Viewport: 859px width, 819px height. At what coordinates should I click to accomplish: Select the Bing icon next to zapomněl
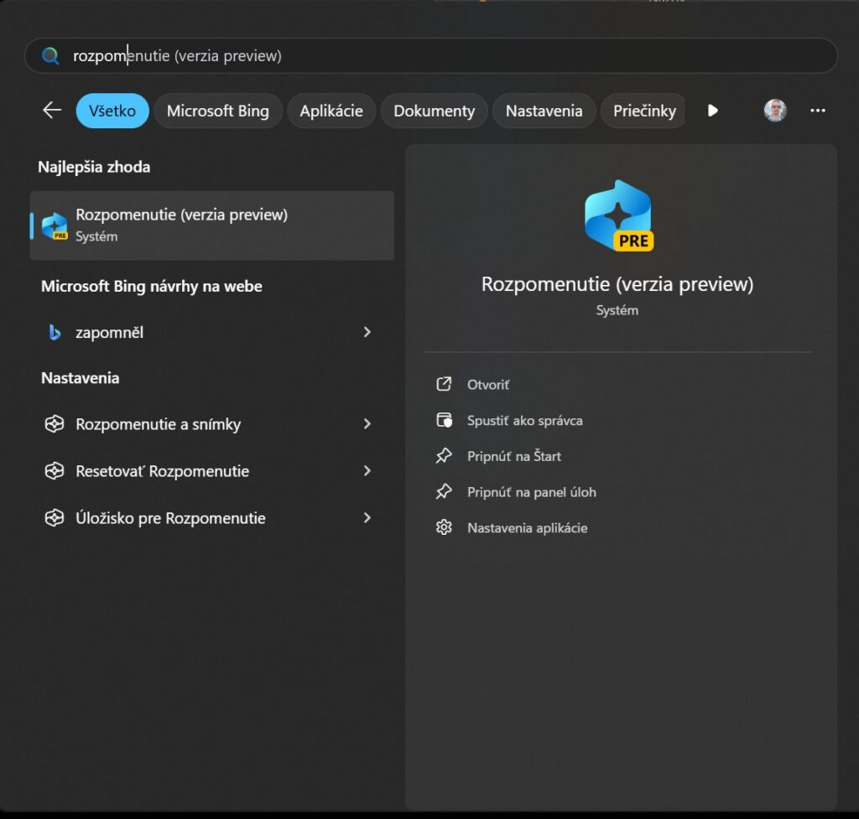(x=54, y=332)
